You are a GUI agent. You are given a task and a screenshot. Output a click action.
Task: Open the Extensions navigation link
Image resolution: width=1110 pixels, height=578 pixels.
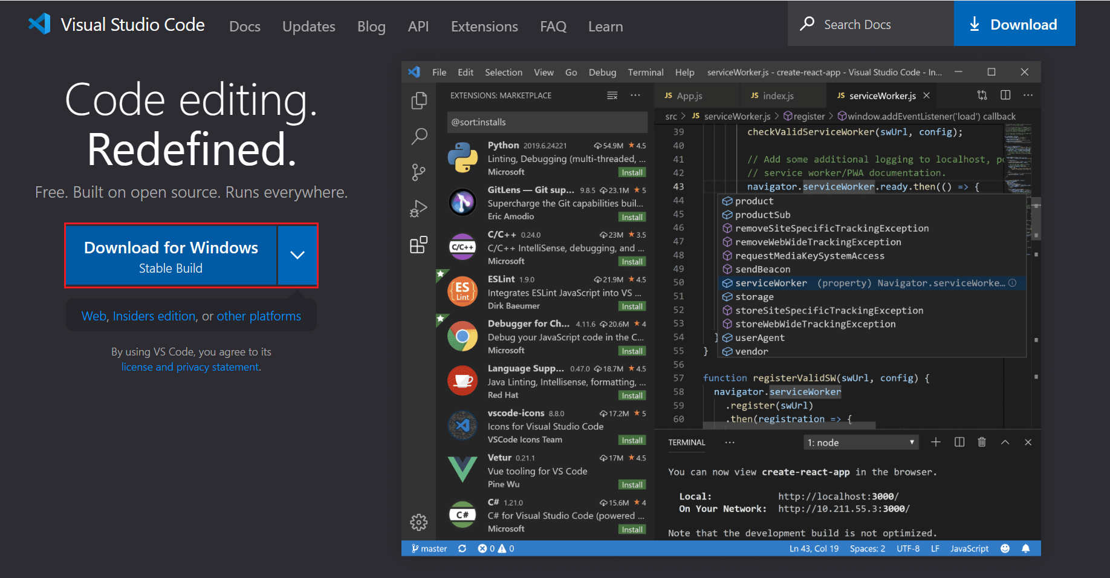(x=484, y=27)
